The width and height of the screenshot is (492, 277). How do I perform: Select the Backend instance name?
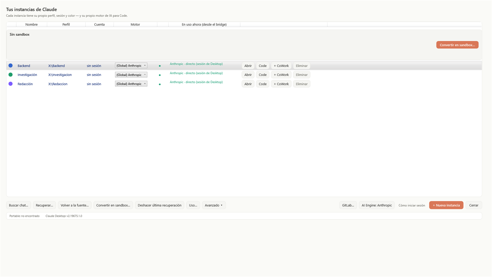point(24,66)
